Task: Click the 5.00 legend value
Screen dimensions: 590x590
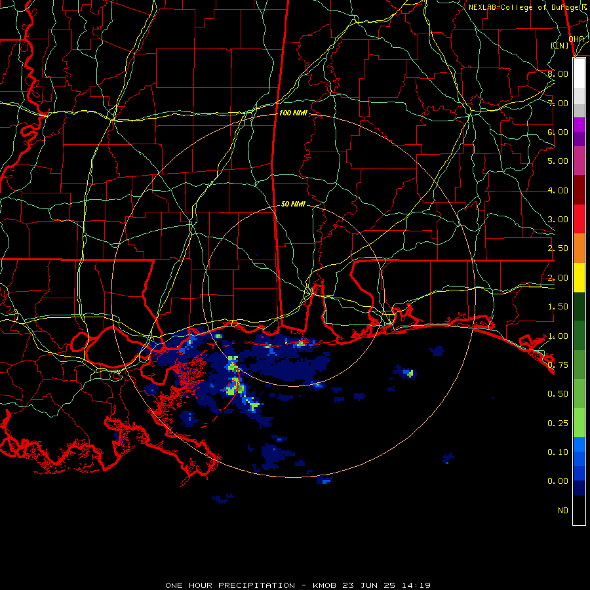Action: coord(558,161)
